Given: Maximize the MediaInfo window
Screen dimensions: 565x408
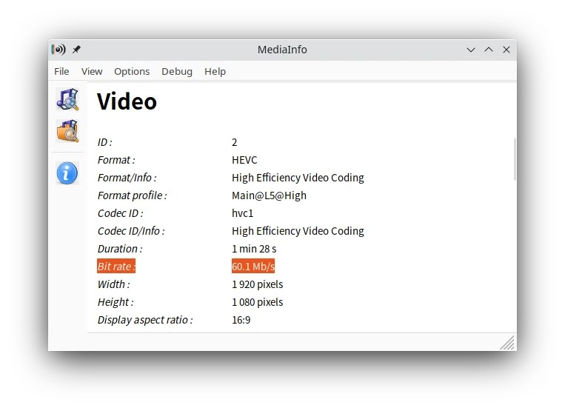Looking at the screenshot, I should [489, 50].
